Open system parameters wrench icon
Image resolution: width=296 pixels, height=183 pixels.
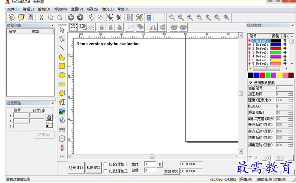[139, 17]
